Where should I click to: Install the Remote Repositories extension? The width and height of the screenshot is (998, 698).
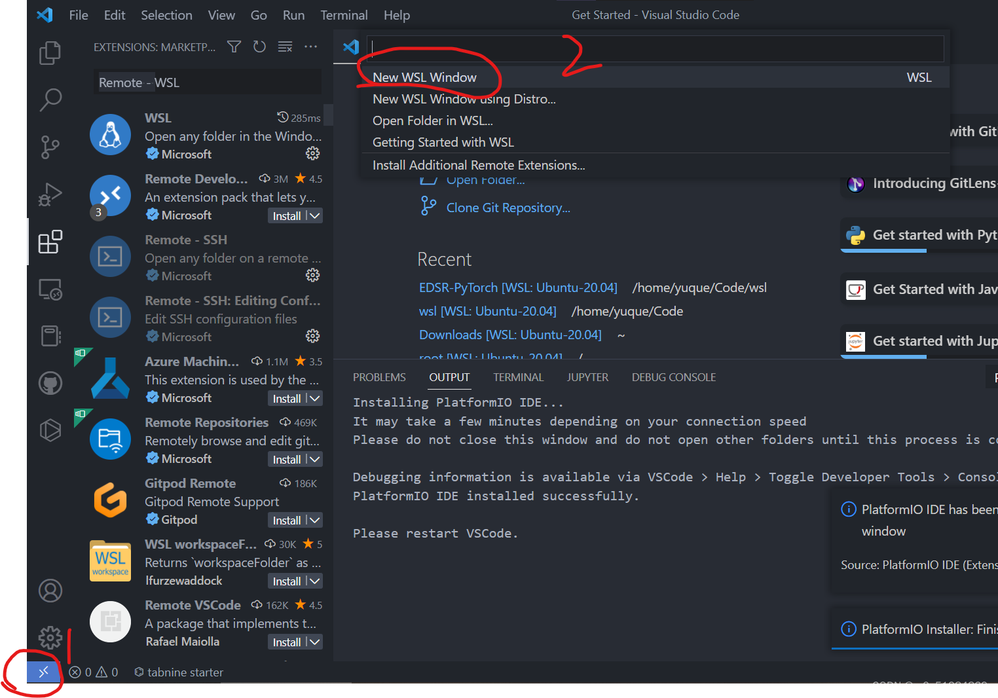pyautogui.click(x=287, y=459)
